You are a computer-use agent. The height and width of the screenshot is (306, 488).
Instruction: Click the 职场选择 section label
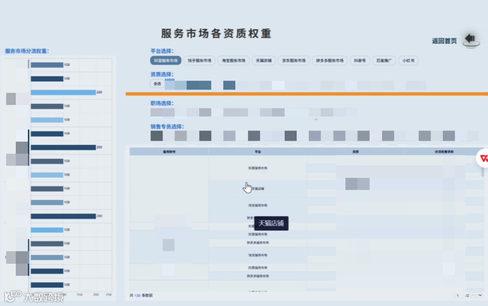(x=162, y=103)
